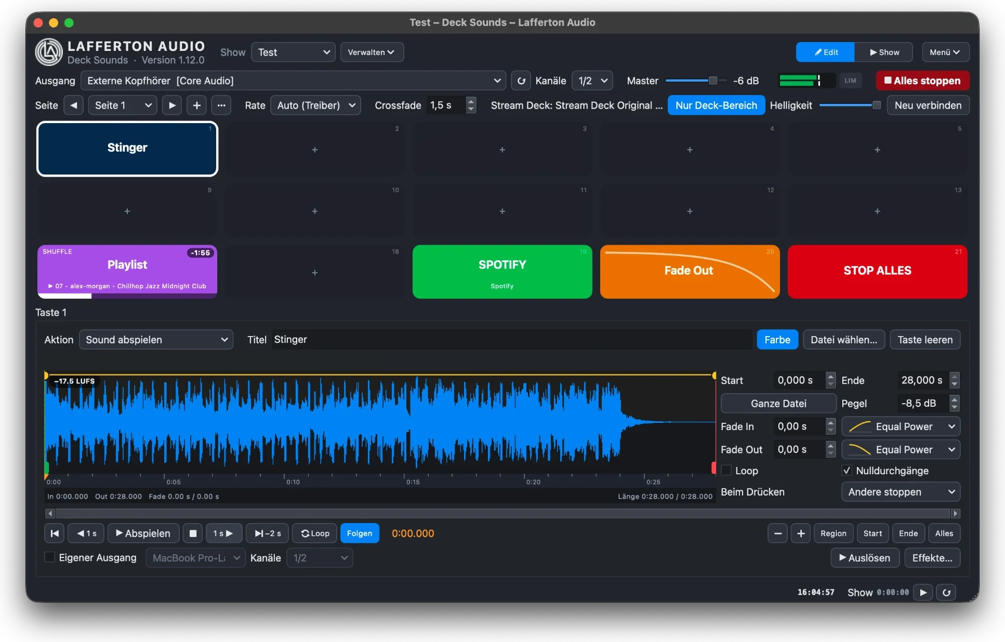The width and height of the screenshot is (1005, 642).
Task: Switch to Show mode tab
Action: (884, 52)
